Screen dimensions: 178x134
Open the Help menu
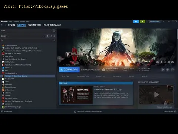28,22
